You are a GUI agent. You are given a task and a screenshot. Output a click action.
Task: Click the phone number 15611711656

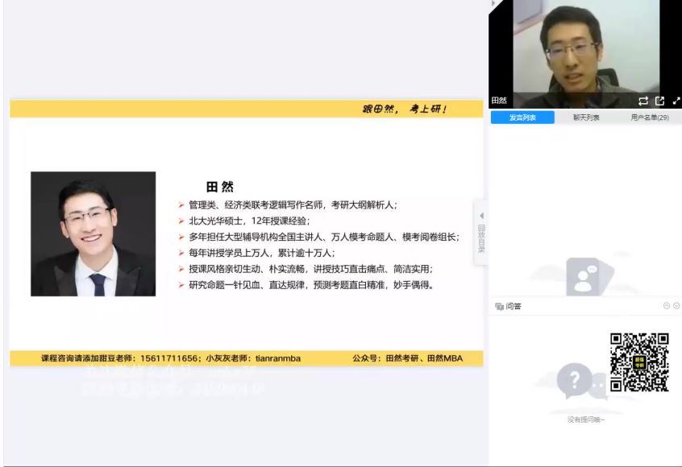[168, 358]
